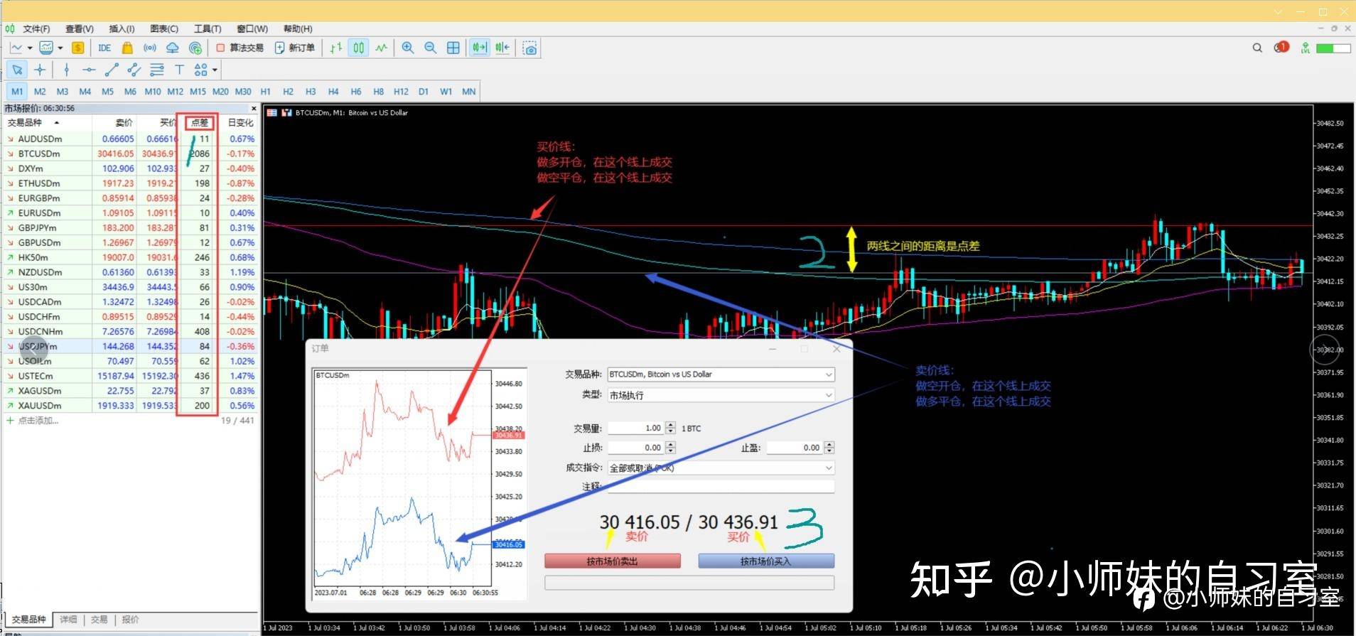Focus the 注释 comment input field

(x=721, y=487)
